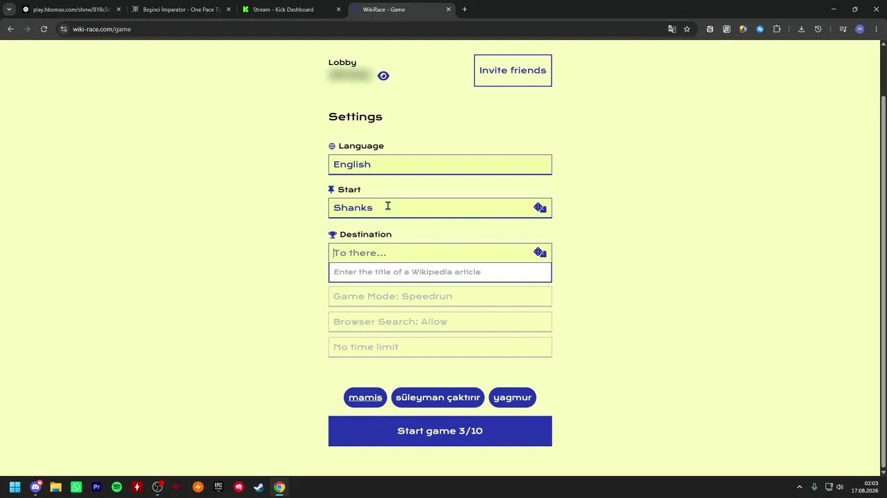Randomize the Start article with dice icon
Viewport: 887px width, 498px height.
(x=540, y=208)
